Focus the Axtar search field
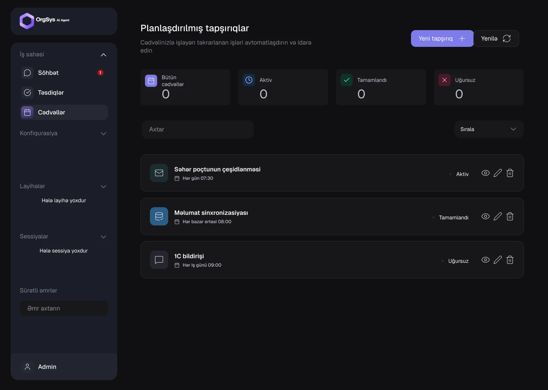This screenshot has height=390, width=548. tap(198, 129)
